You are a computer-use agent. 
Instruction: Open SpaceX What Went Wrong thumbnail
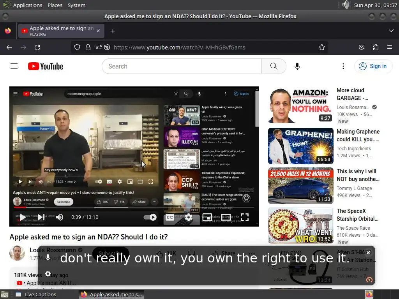click(x=300, y=225)
